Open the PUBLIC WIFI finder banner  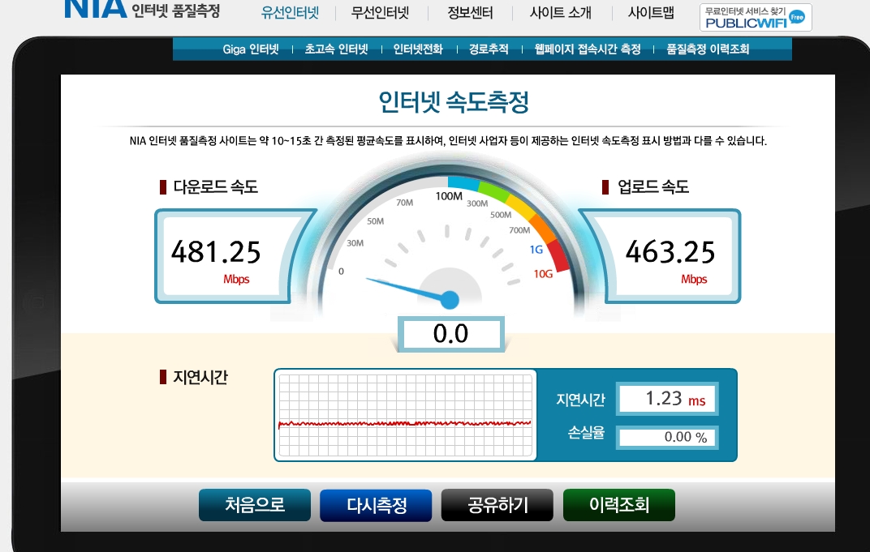click(x=755, y=17)
